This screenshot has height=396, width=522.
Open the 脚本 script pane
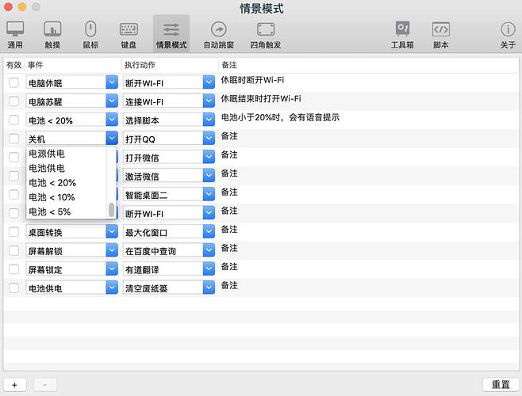pos(440,34)
